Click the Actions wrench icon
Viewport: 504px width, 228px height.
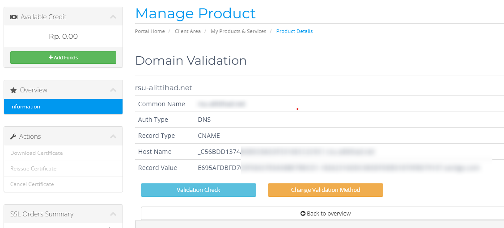click(13, 137)
